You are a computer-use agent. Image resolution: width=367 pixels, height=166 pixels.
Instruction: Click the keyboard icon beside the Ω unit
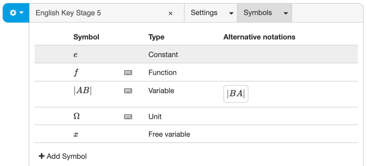point(128,117)
